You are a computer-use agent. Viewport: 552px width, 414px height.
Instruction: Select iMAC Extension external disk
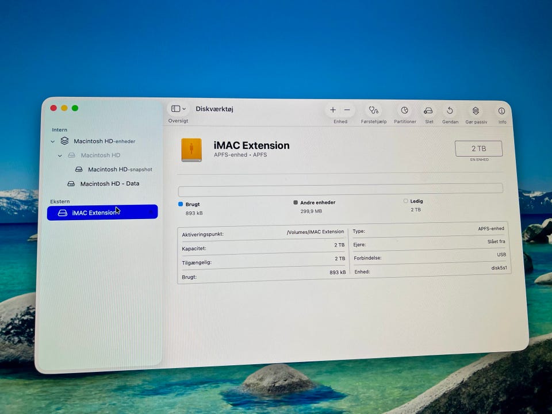pyautogui.click(x=102, y=212)
